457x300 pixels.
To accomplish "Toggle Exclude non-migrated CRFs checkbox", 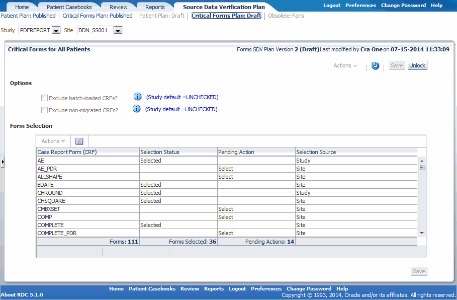I will point(44,110).
